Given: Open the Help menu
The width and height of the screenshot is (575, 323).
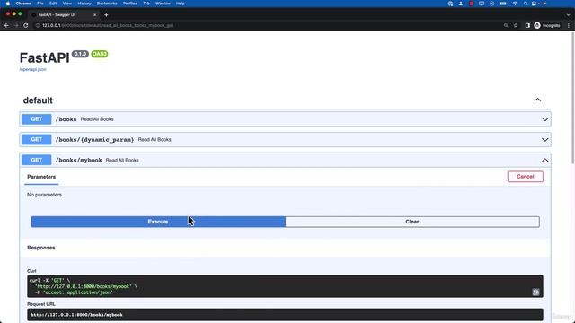Looking at the screenshot, I should pyautogui.click(x=181, y=4).
